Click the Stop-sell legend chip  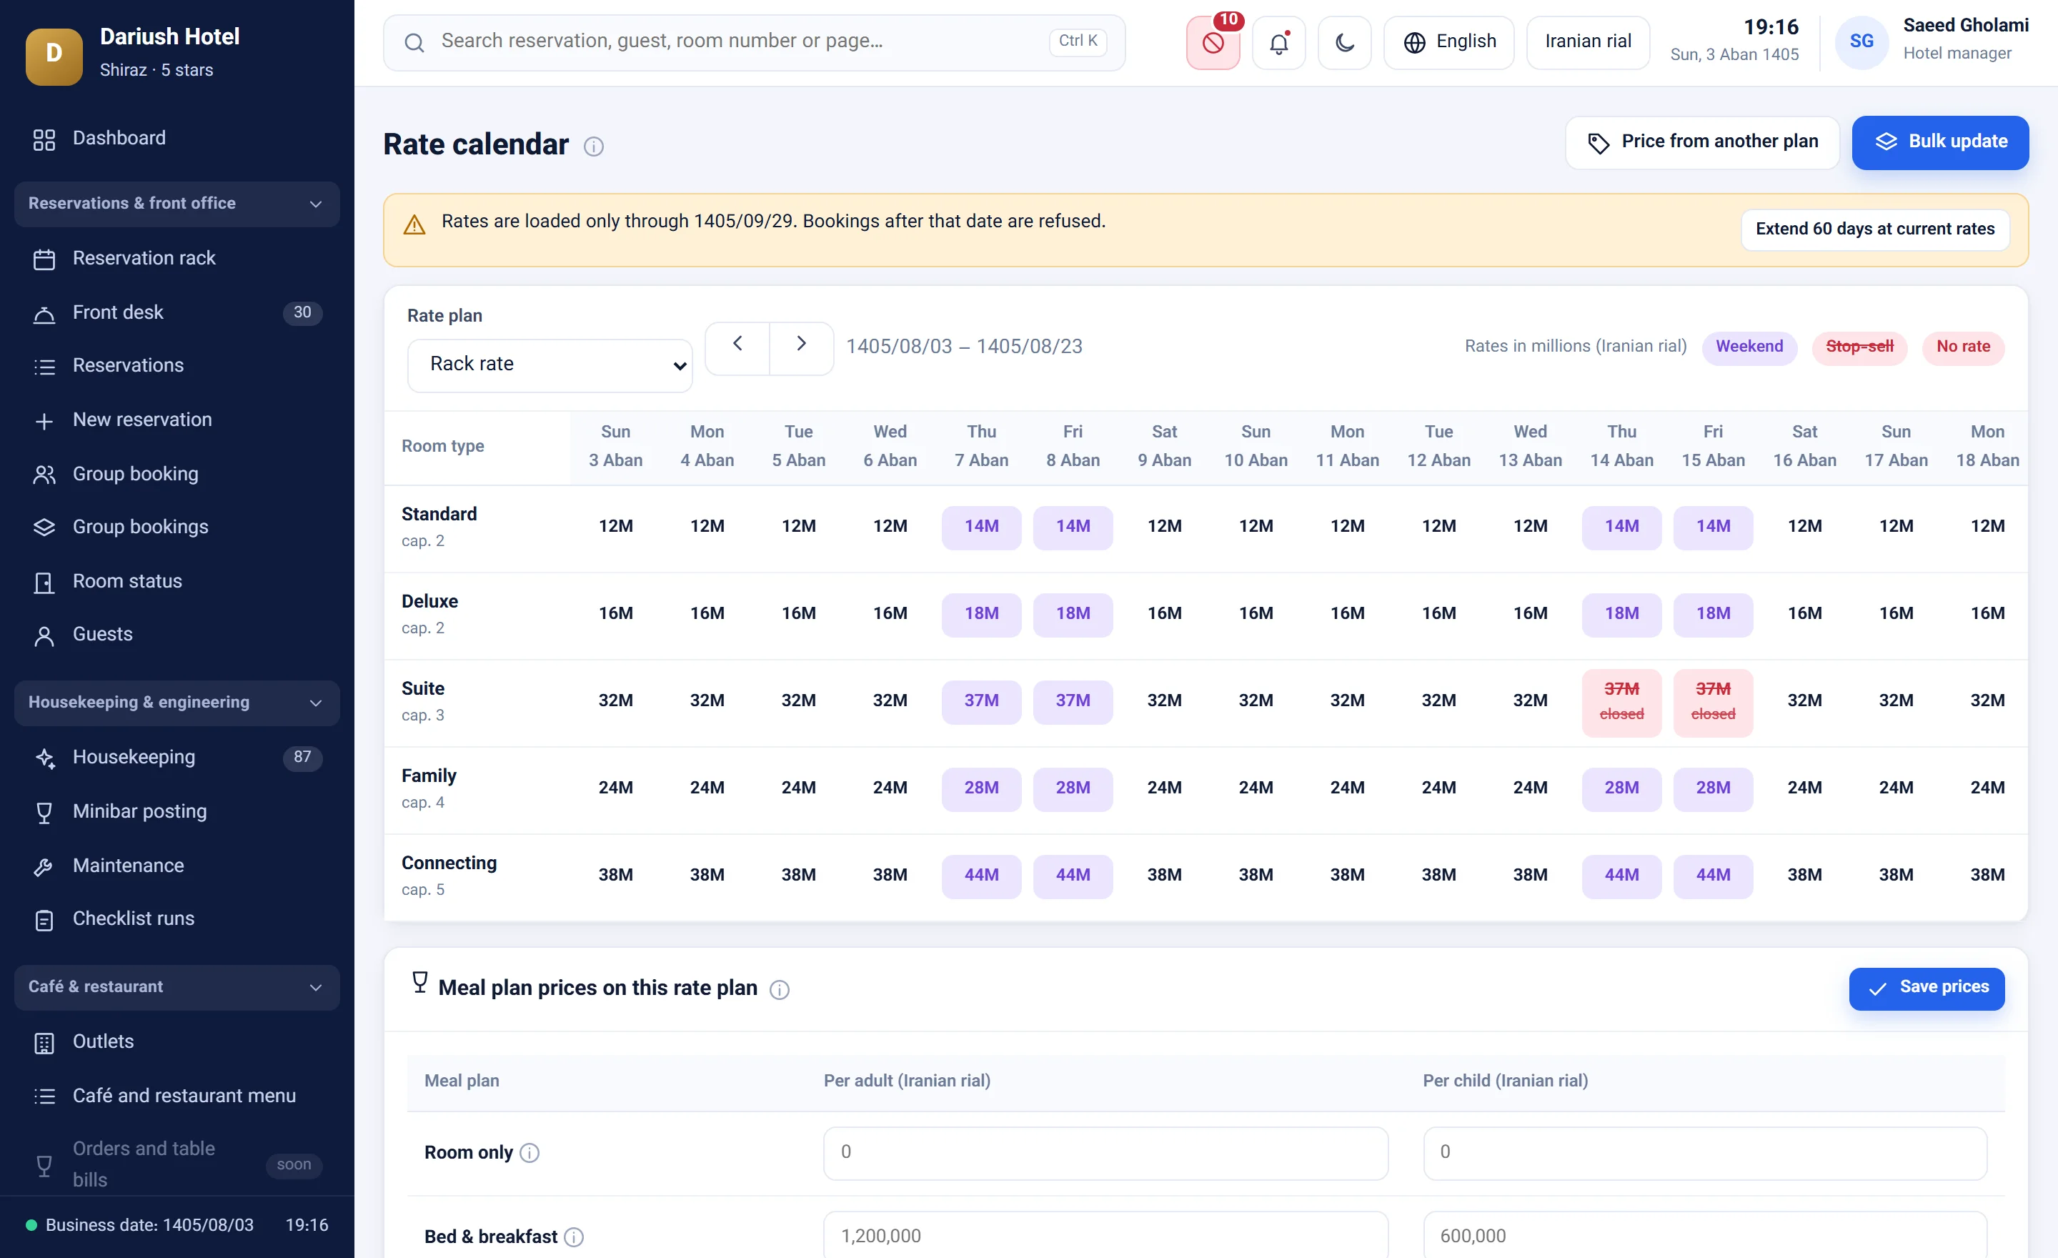(1859, 347)
